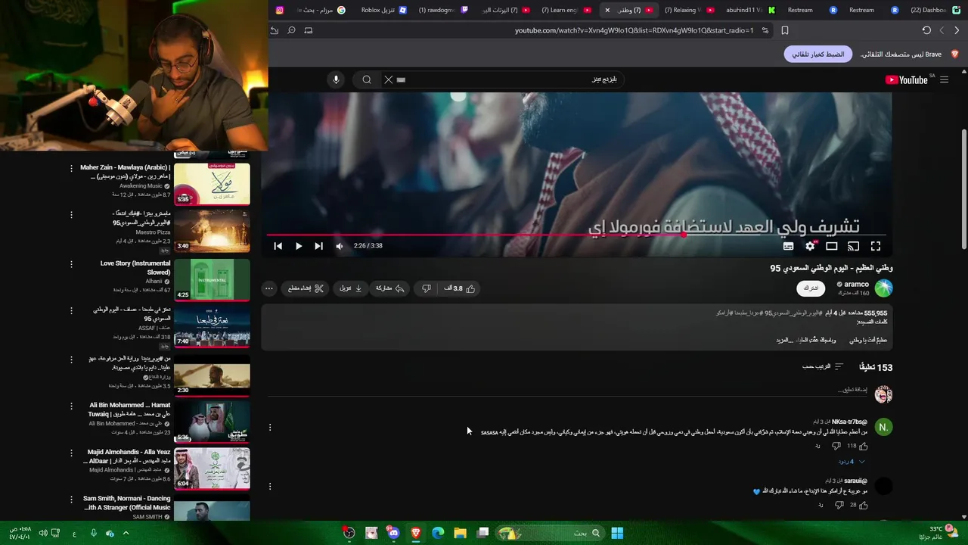Subscribe to the aramco channel
Viewport: 968px width, 545px height.
pyautogui.click(x=811, y=288)
